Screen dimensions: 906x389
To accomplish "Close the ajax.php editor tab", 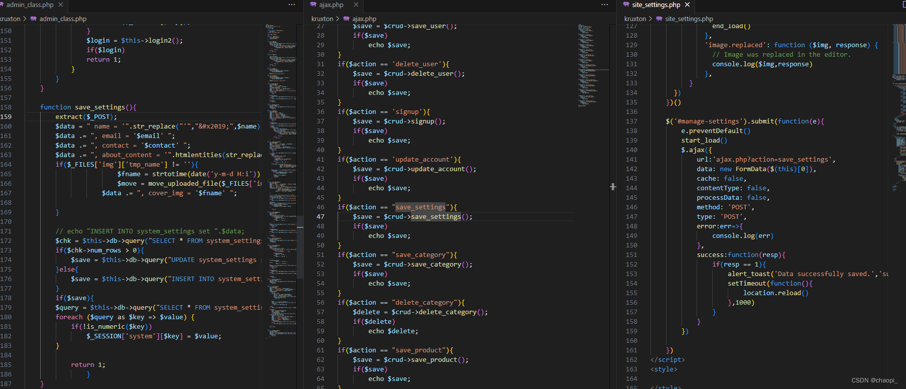I will pos(356,5).
